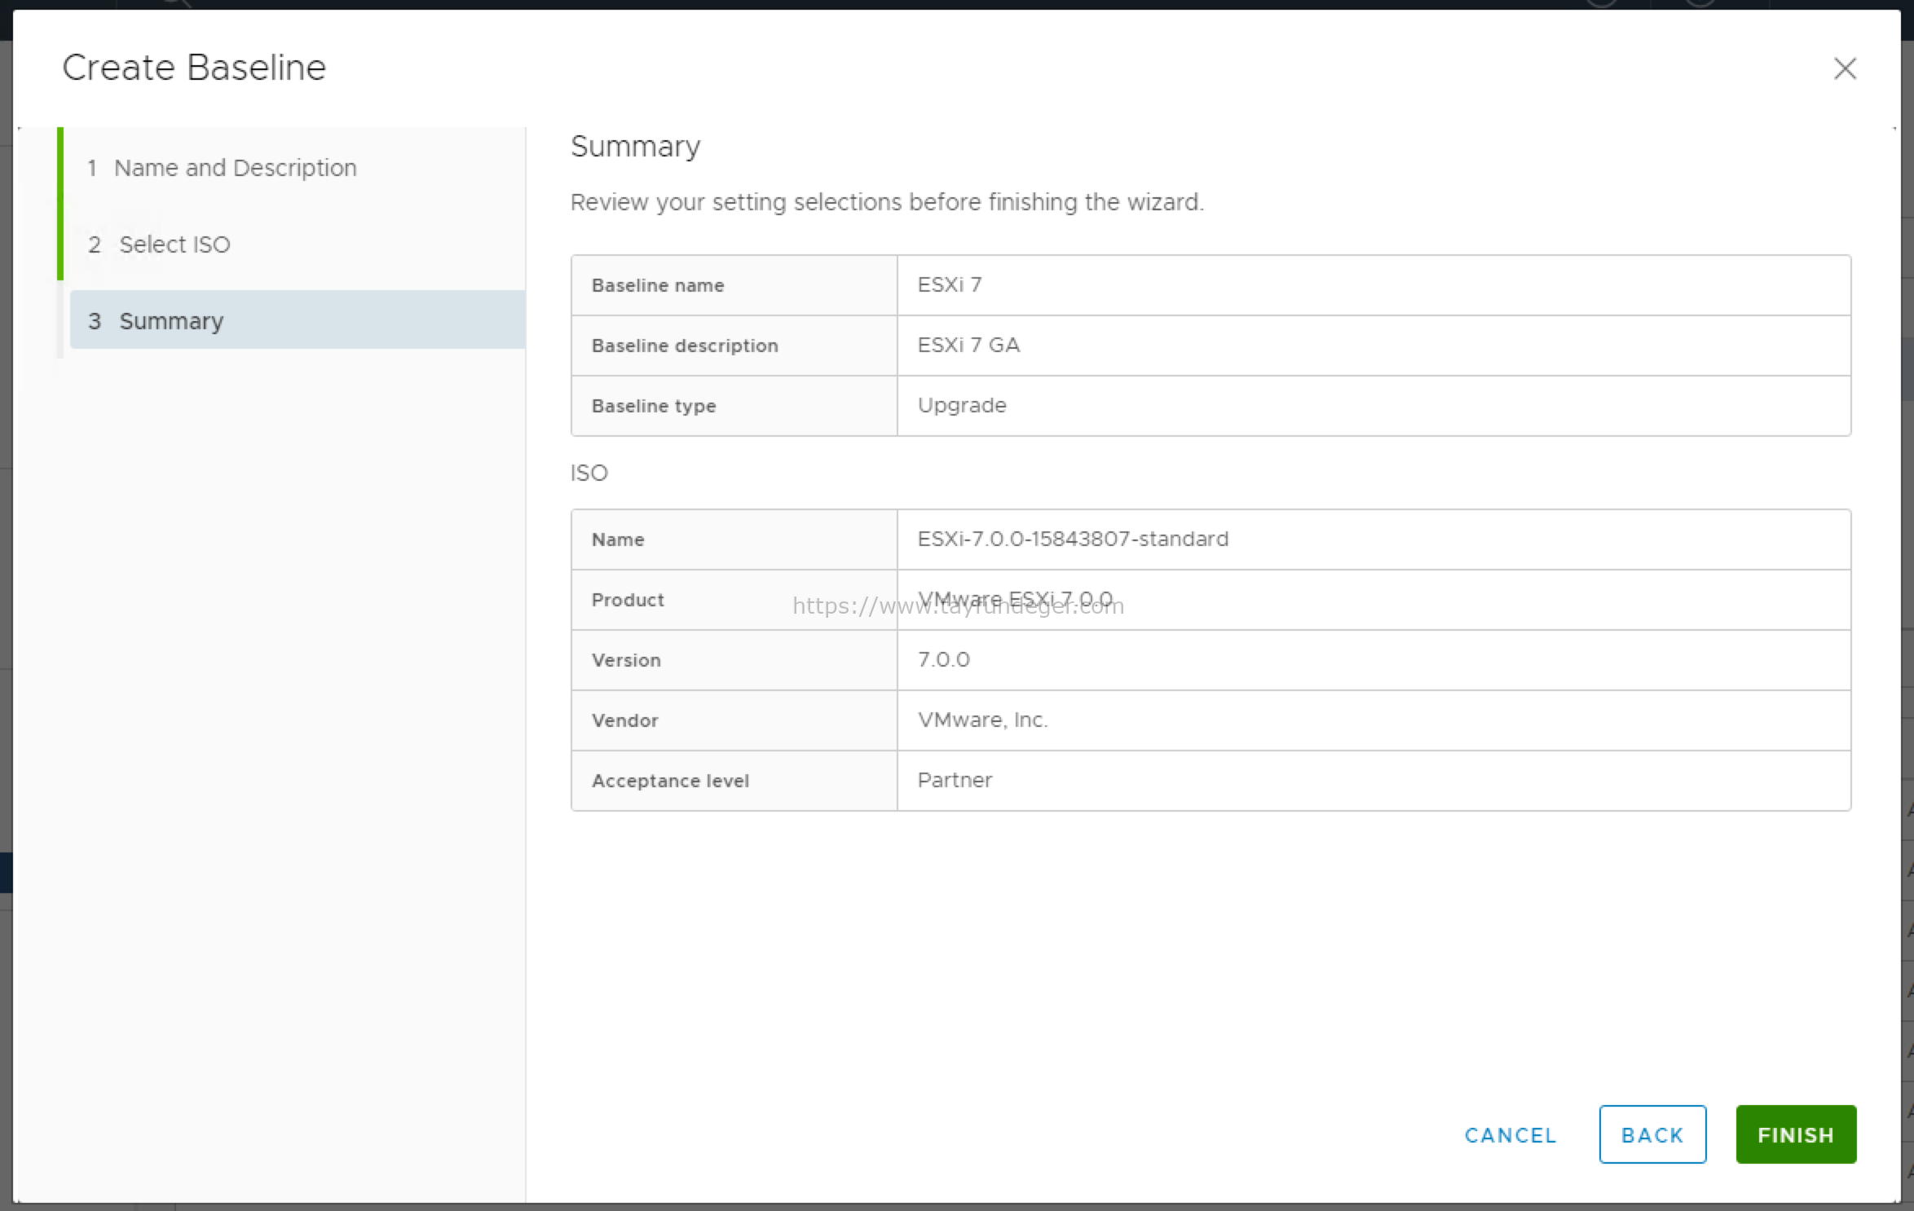The image size is (1914, 1211).
Task: Click the Version label
Action: (x=626, y=660)
